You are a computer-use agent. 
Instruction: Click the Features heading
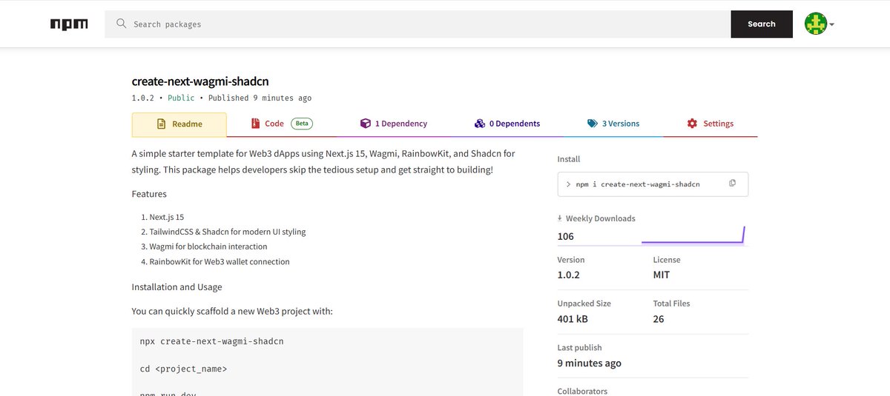tap(149, 194)
